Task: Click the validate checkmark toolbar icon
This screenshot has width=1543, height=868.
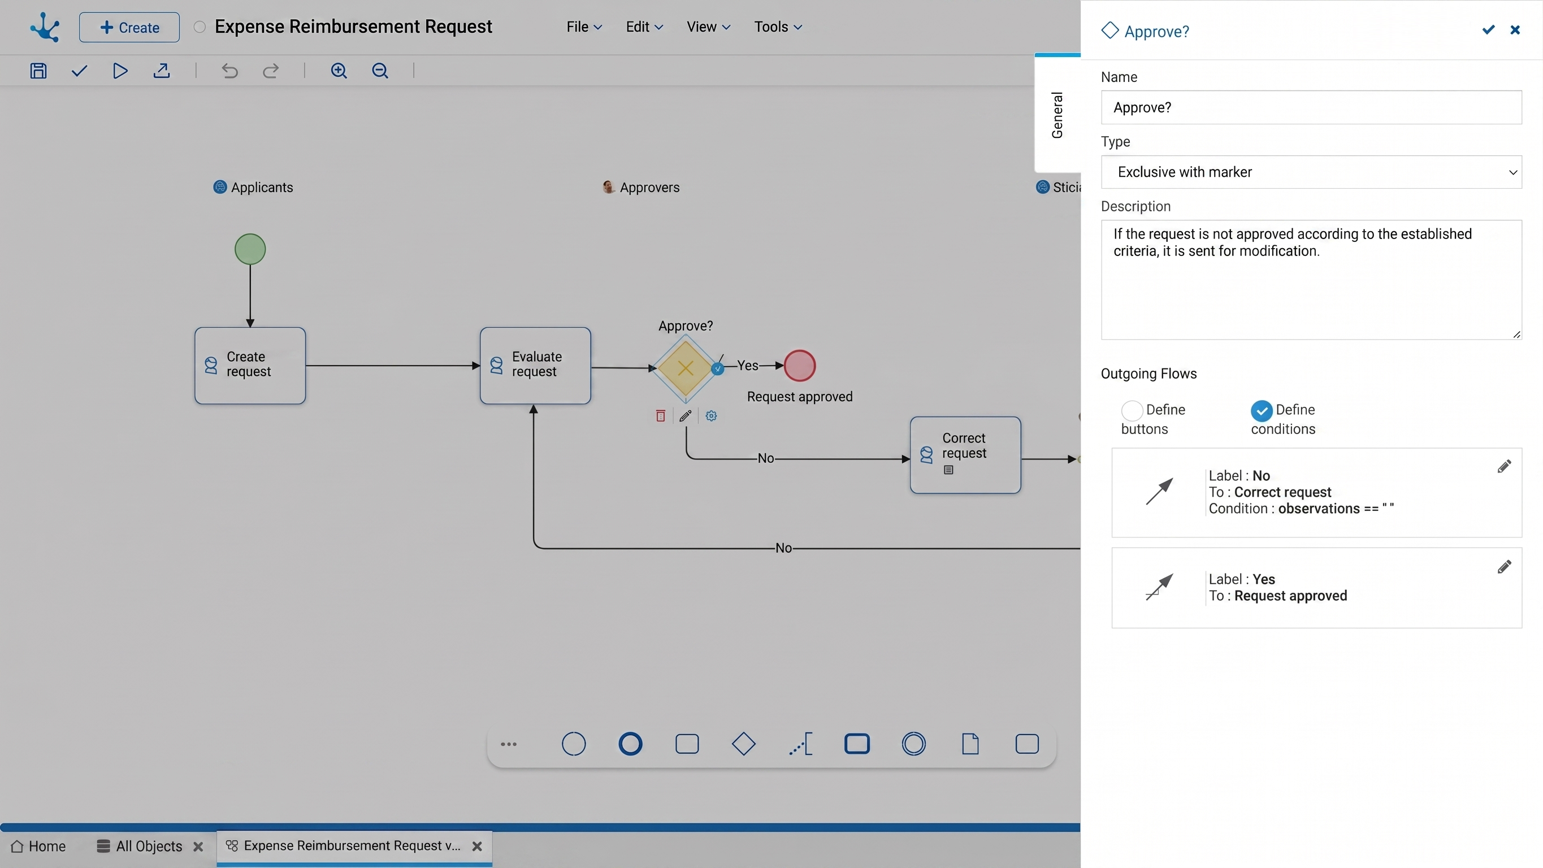Action: tap(79, 71)
